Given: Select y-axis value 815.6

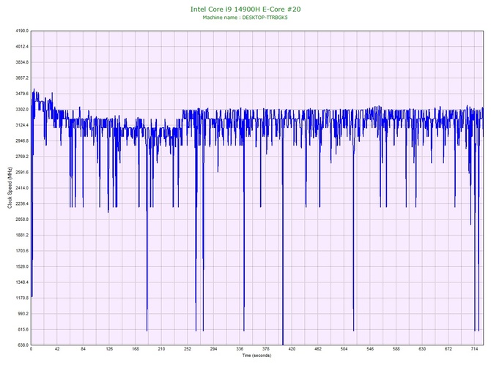Looking at the screenshot, I should (x=23, y=329).
